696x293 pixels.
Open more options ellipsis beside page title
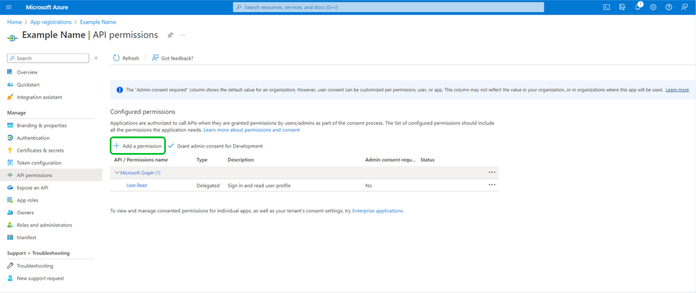(x=183, y=35)
